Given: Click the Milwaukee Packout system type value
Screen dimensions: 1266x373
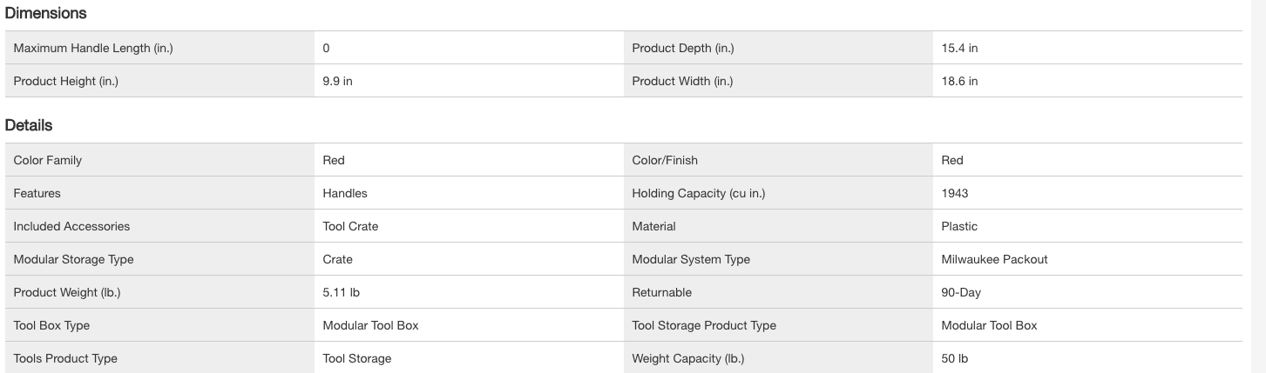Looking at the screenshot, I should [994, 260].
